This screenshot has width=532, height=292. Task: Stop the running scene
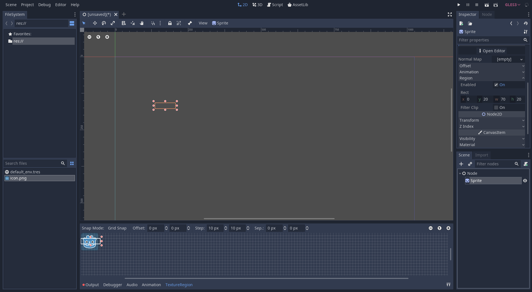pyautogui.click(x=477, y=5)
